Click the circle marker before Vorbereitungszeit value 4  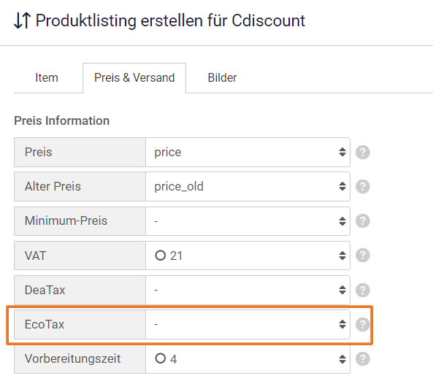161,358
